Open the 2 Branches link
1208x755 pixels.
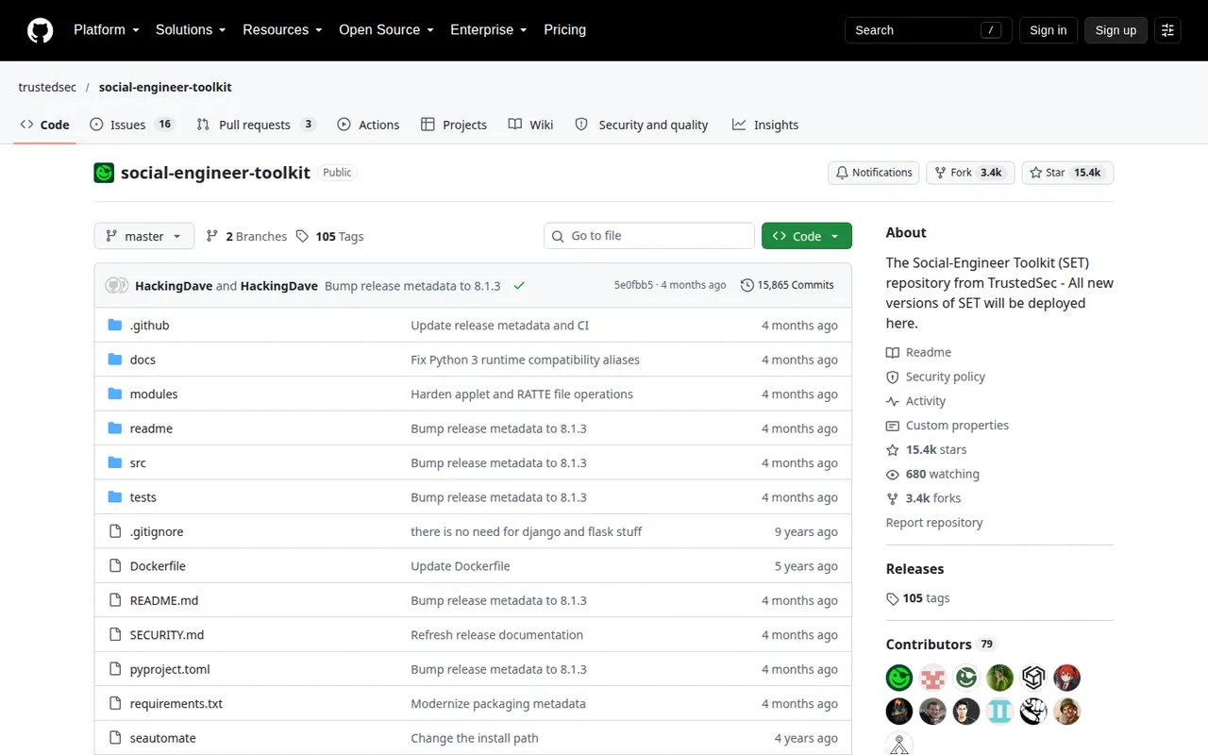(246, 237)
